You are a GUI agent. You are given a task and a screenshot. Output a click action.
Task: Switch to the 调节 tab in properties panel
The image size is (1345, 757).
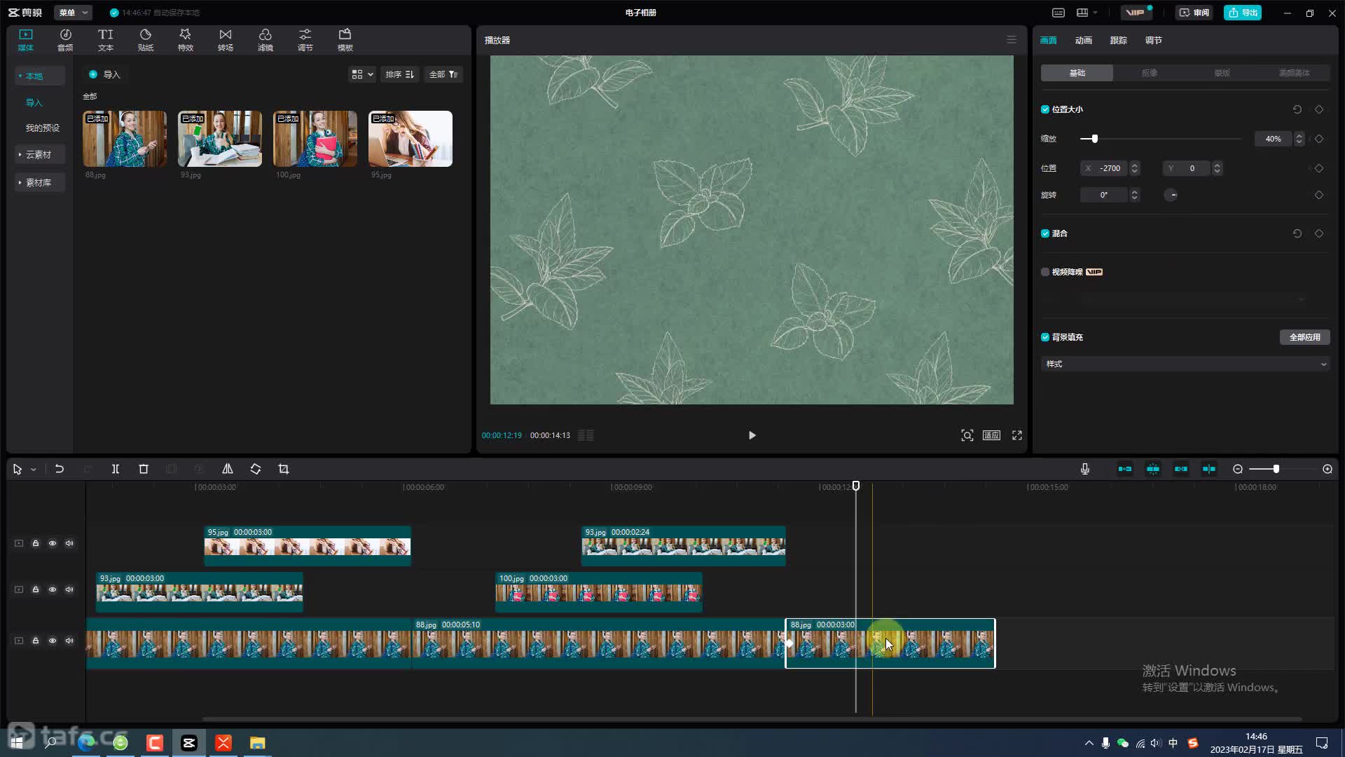(1154, 40)
